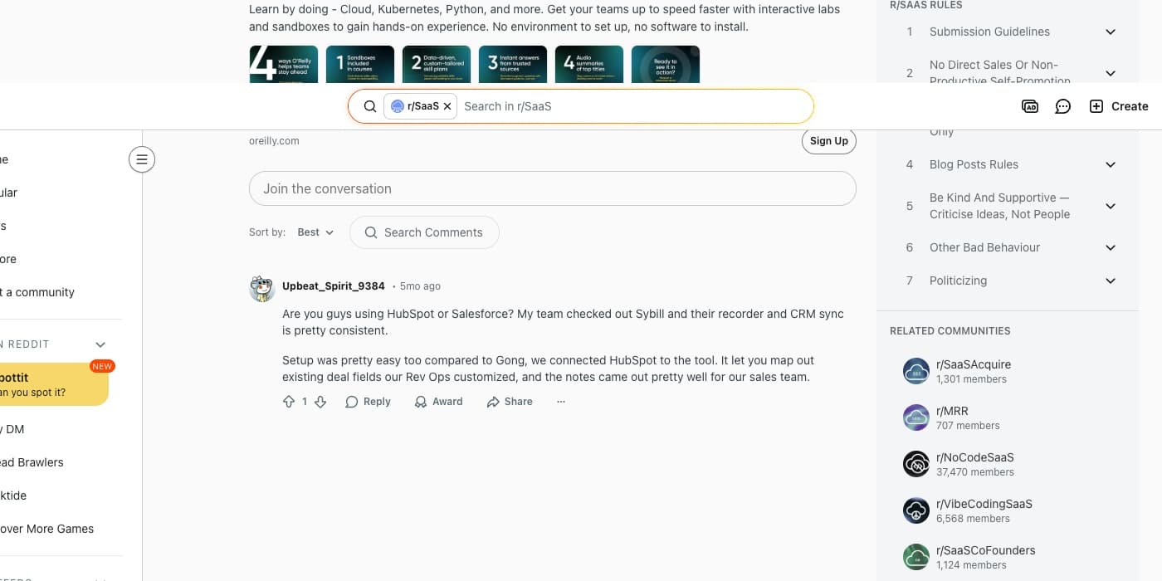Click the search magnifier icon in search bar
This screenshot has width=1162, height=581.
(370, 106)
